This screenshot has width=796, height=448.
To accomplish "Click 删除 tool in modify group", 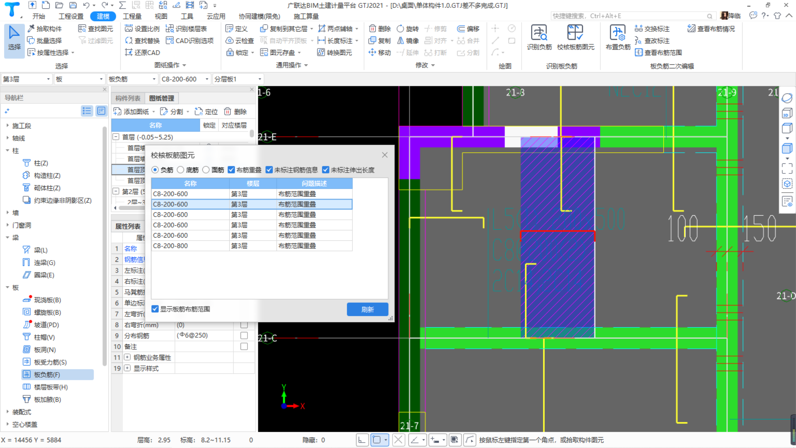I will 380,29.
